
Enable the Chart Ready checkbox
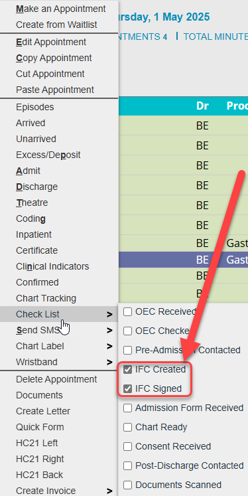(x=127, y=428)
